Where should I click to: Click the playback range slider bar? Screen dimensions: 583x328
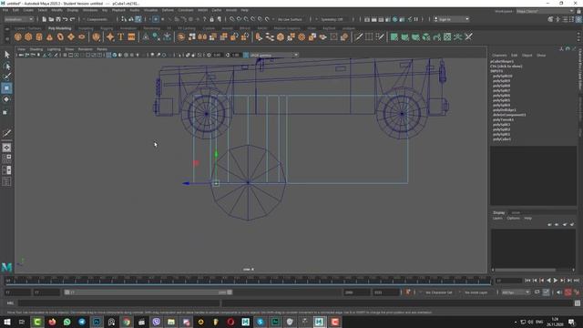pos(148,292)
